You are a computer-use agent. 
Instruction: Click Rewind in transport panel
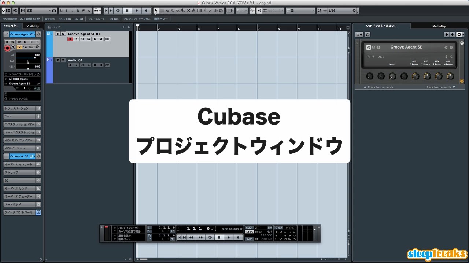coord(191,237)
